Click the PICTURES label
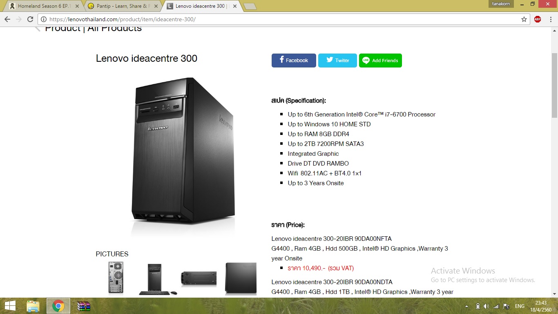The height and width of the screenshot is (314, 558). tap(112, 254)
